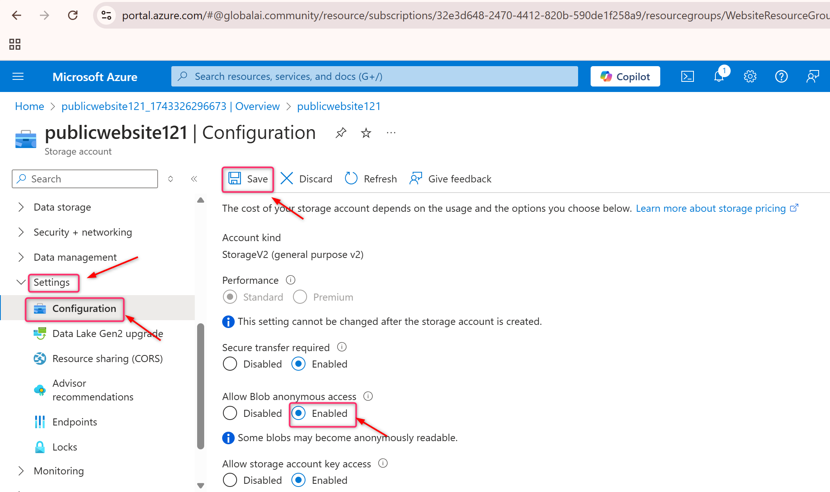Show info tooltip for Allow Blob anonymous access

tap(368, 396)
